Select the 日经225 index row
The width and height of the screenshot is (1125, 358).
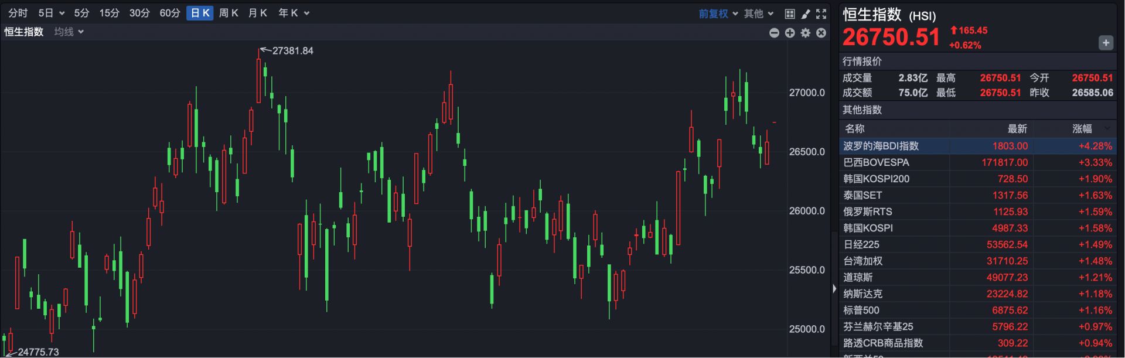point(861,244)
